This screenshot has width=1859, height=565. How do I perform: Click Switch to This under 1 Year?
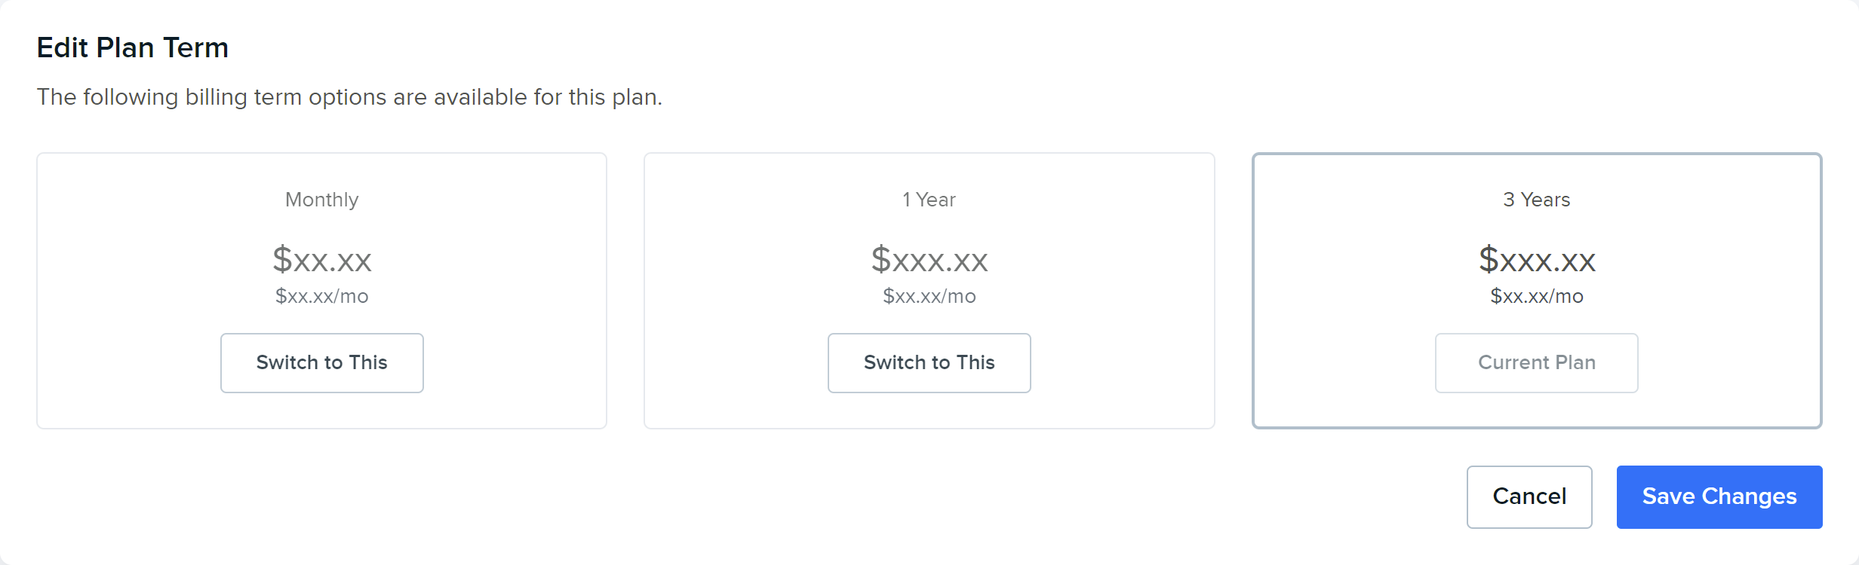929,363
